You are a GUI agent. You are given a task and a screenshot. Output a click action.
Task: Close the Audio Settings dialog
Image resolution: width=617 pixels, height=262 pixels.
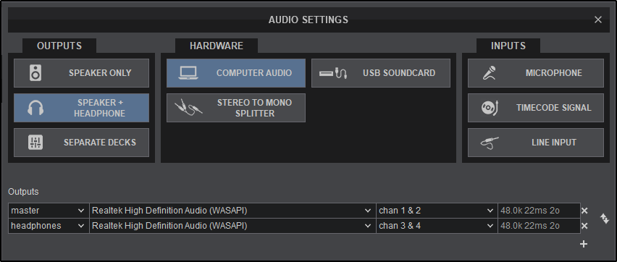pyautogui.click(x=598, y=20)
